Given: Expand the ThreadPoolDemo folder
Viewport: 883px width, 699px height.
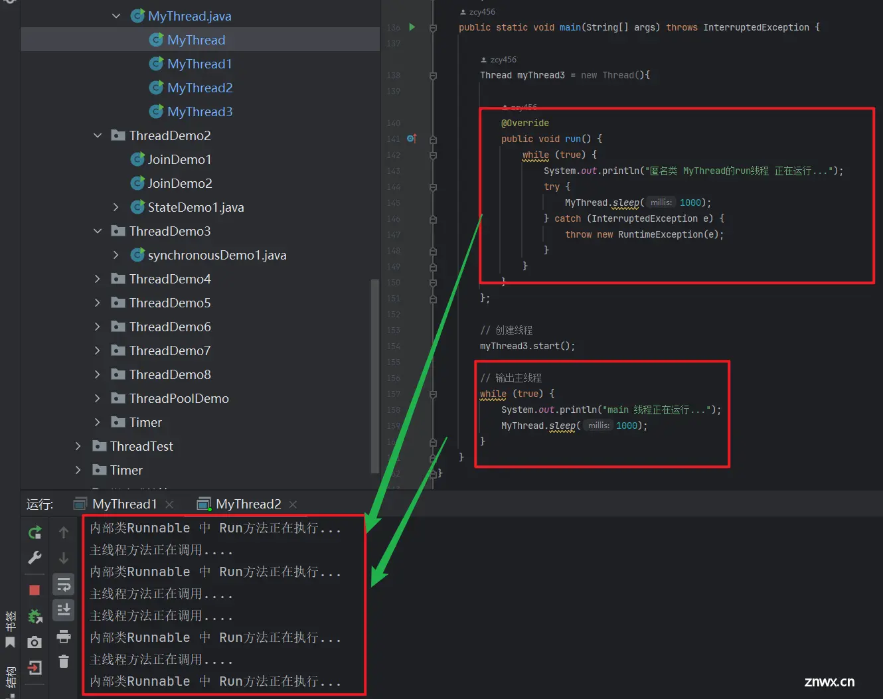Looking at the screenshot, I should pos(98,398).
